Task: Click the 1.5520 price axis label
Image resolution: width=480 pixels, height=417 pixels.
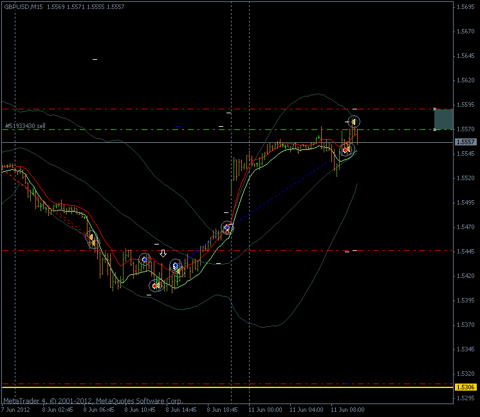Action: pos(466,178)
